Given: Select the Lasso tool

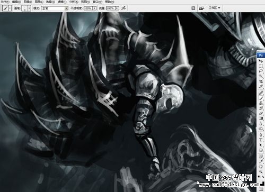Looking at the screenshot, I should point(261,71).
